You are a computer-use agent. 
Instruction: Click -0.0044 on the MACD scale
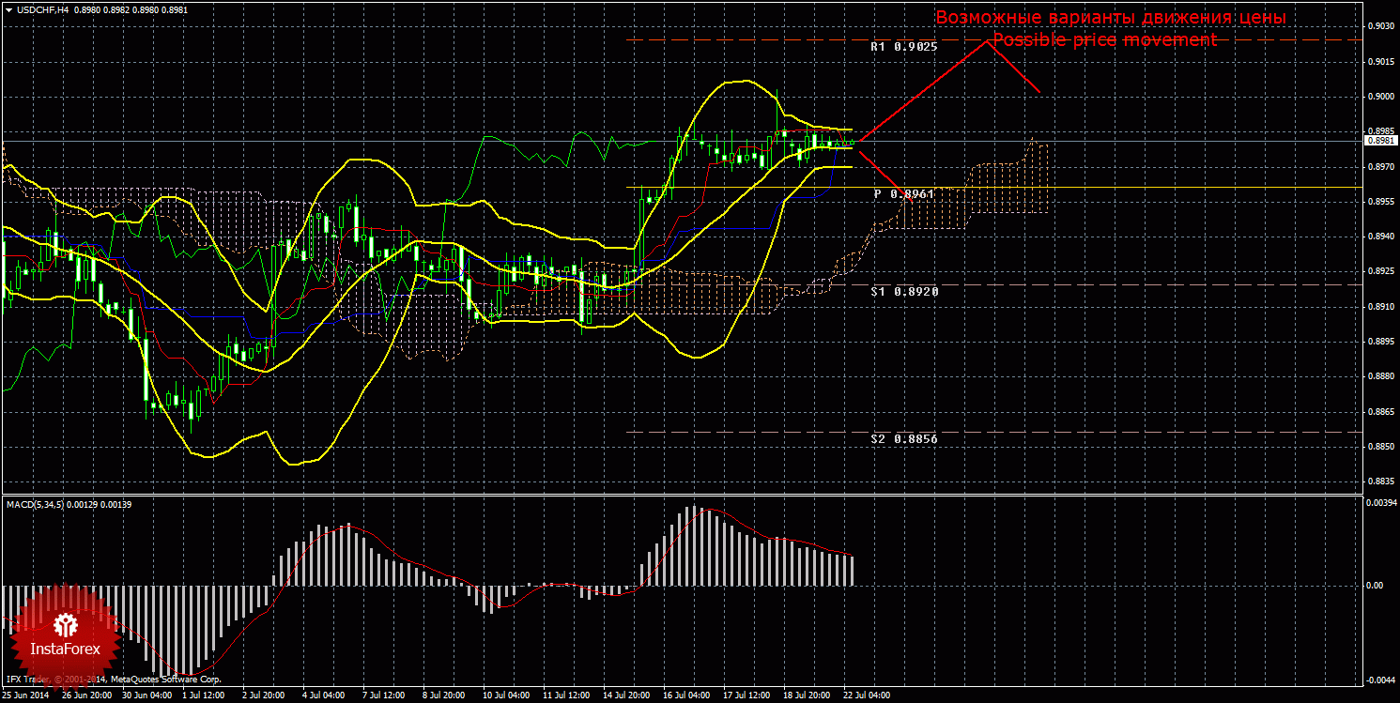pos(1379,679)
